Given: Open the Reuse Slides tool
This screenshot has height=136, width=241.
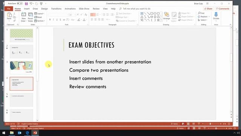Looking at the screenshot, I should click(30, 17).
